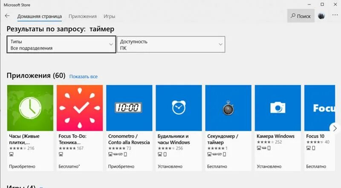Click the 252 rating of Камера Windows

click(278, 142)
